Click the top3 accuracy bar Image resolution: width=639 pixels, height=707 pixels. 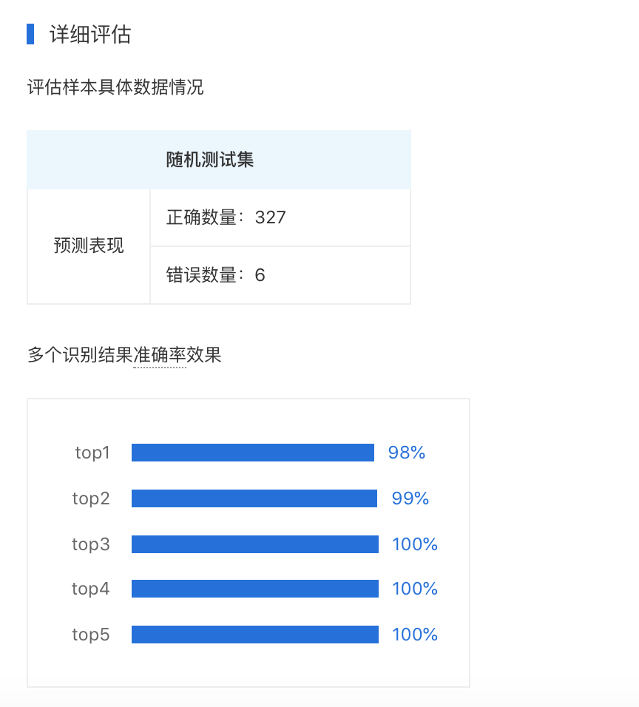pos(255,544)
